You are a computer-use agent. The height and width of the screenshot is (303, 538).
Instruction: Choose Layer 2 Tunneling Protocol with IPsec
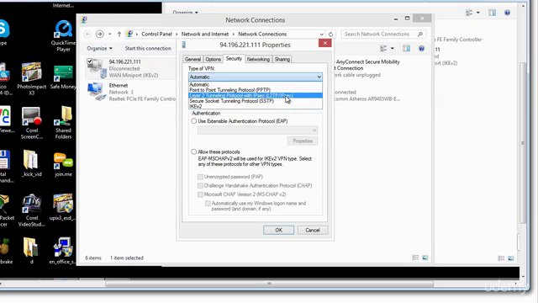pos(256,95)
